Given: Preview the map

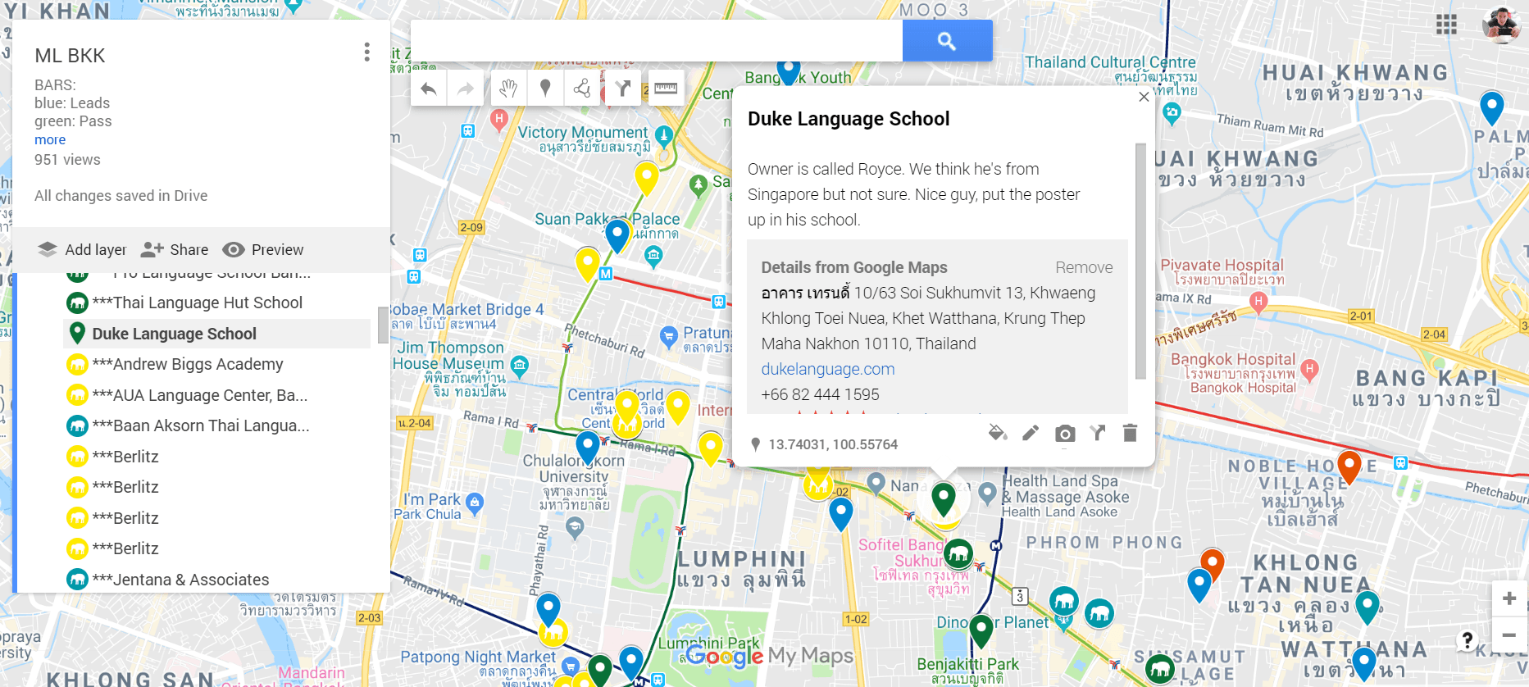Looking at the screenshot, I should (x=263, y=249).
